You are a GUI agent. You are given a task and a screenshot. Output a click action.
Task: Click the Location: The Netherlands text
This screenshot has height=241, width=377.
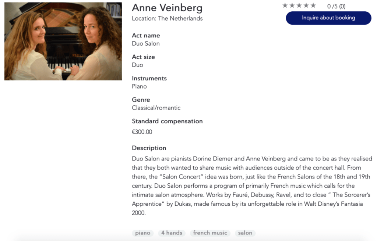click(x=167, y=18)
